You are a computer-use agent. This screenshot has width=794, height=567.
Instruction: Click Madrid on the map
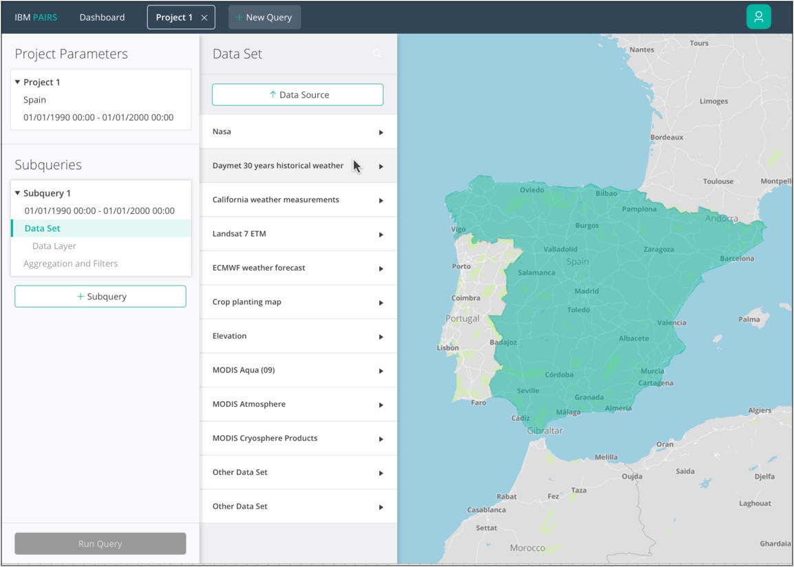click(x=586, y=291)
